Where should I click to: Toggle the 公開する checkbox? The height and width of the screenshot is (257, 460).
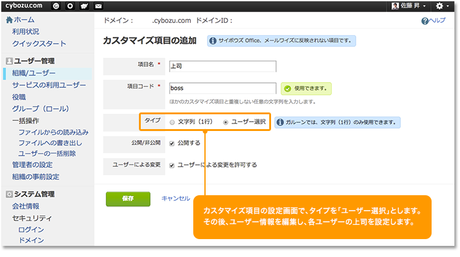(x=172, y=144)
